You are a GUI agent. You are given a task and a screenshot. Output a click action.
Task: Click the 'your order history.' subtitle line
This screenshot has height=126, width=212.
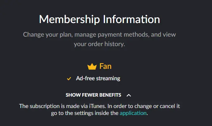[x=99, y=44]
